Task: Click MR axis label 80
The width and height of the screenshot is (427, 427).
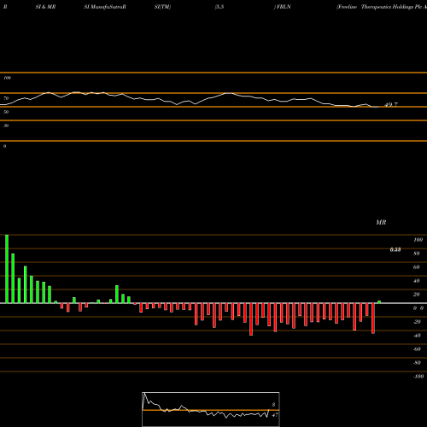Action: [x=417, y=254]
